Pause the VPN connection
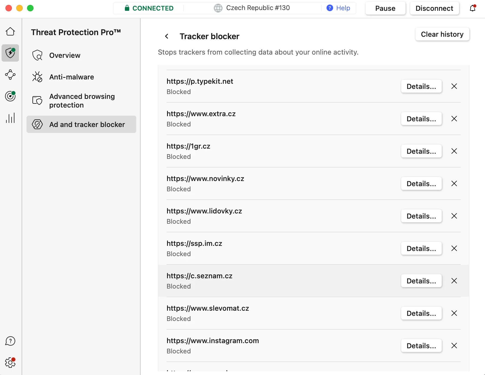The image size is (485, 375). click(x=385, y=8)
